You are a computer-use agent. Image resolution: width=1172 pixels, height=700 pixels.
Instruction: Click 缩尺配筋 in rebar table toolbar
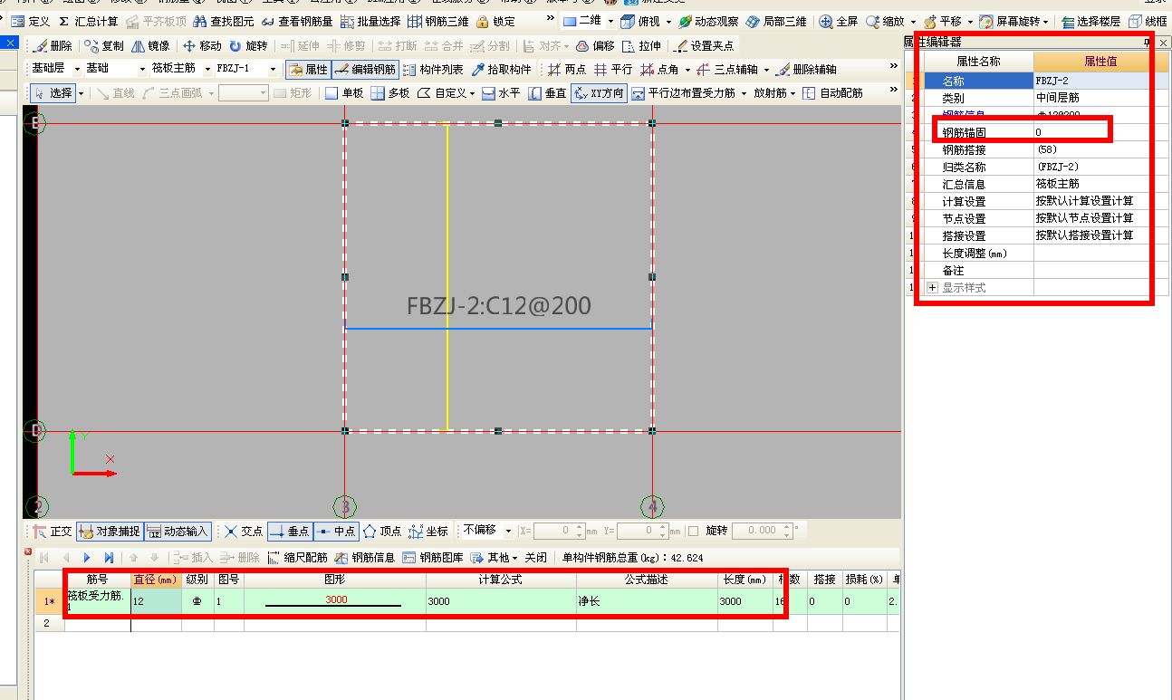coord(297,558)
